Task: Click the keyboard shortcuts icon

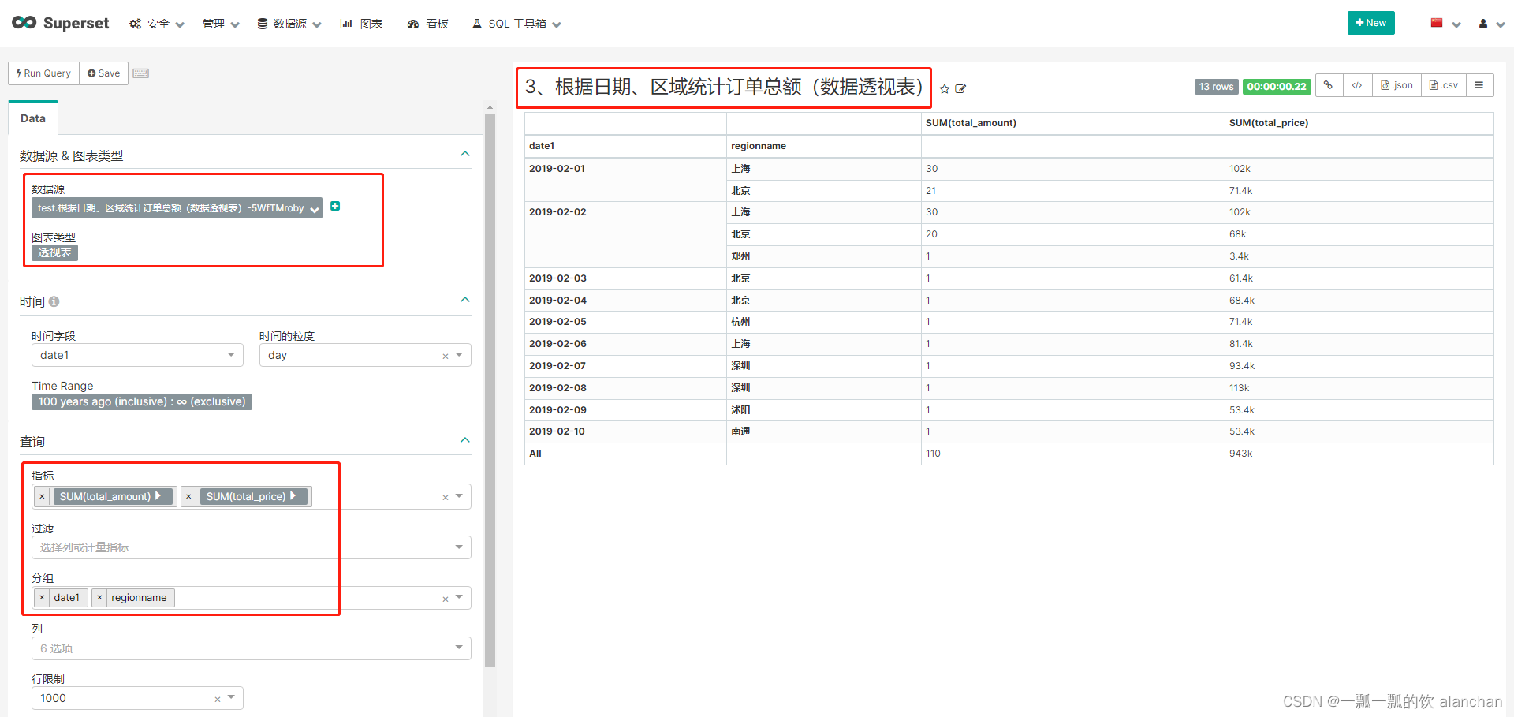Action: (x=141, y=73)
